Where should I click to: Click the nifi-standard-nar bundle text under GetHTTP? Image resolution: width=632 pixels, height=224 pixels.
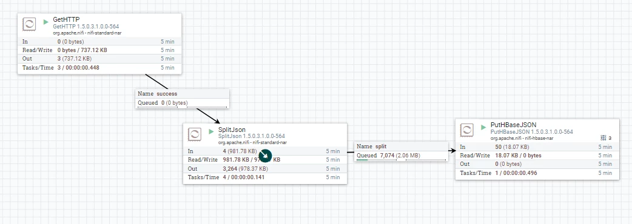87,33
